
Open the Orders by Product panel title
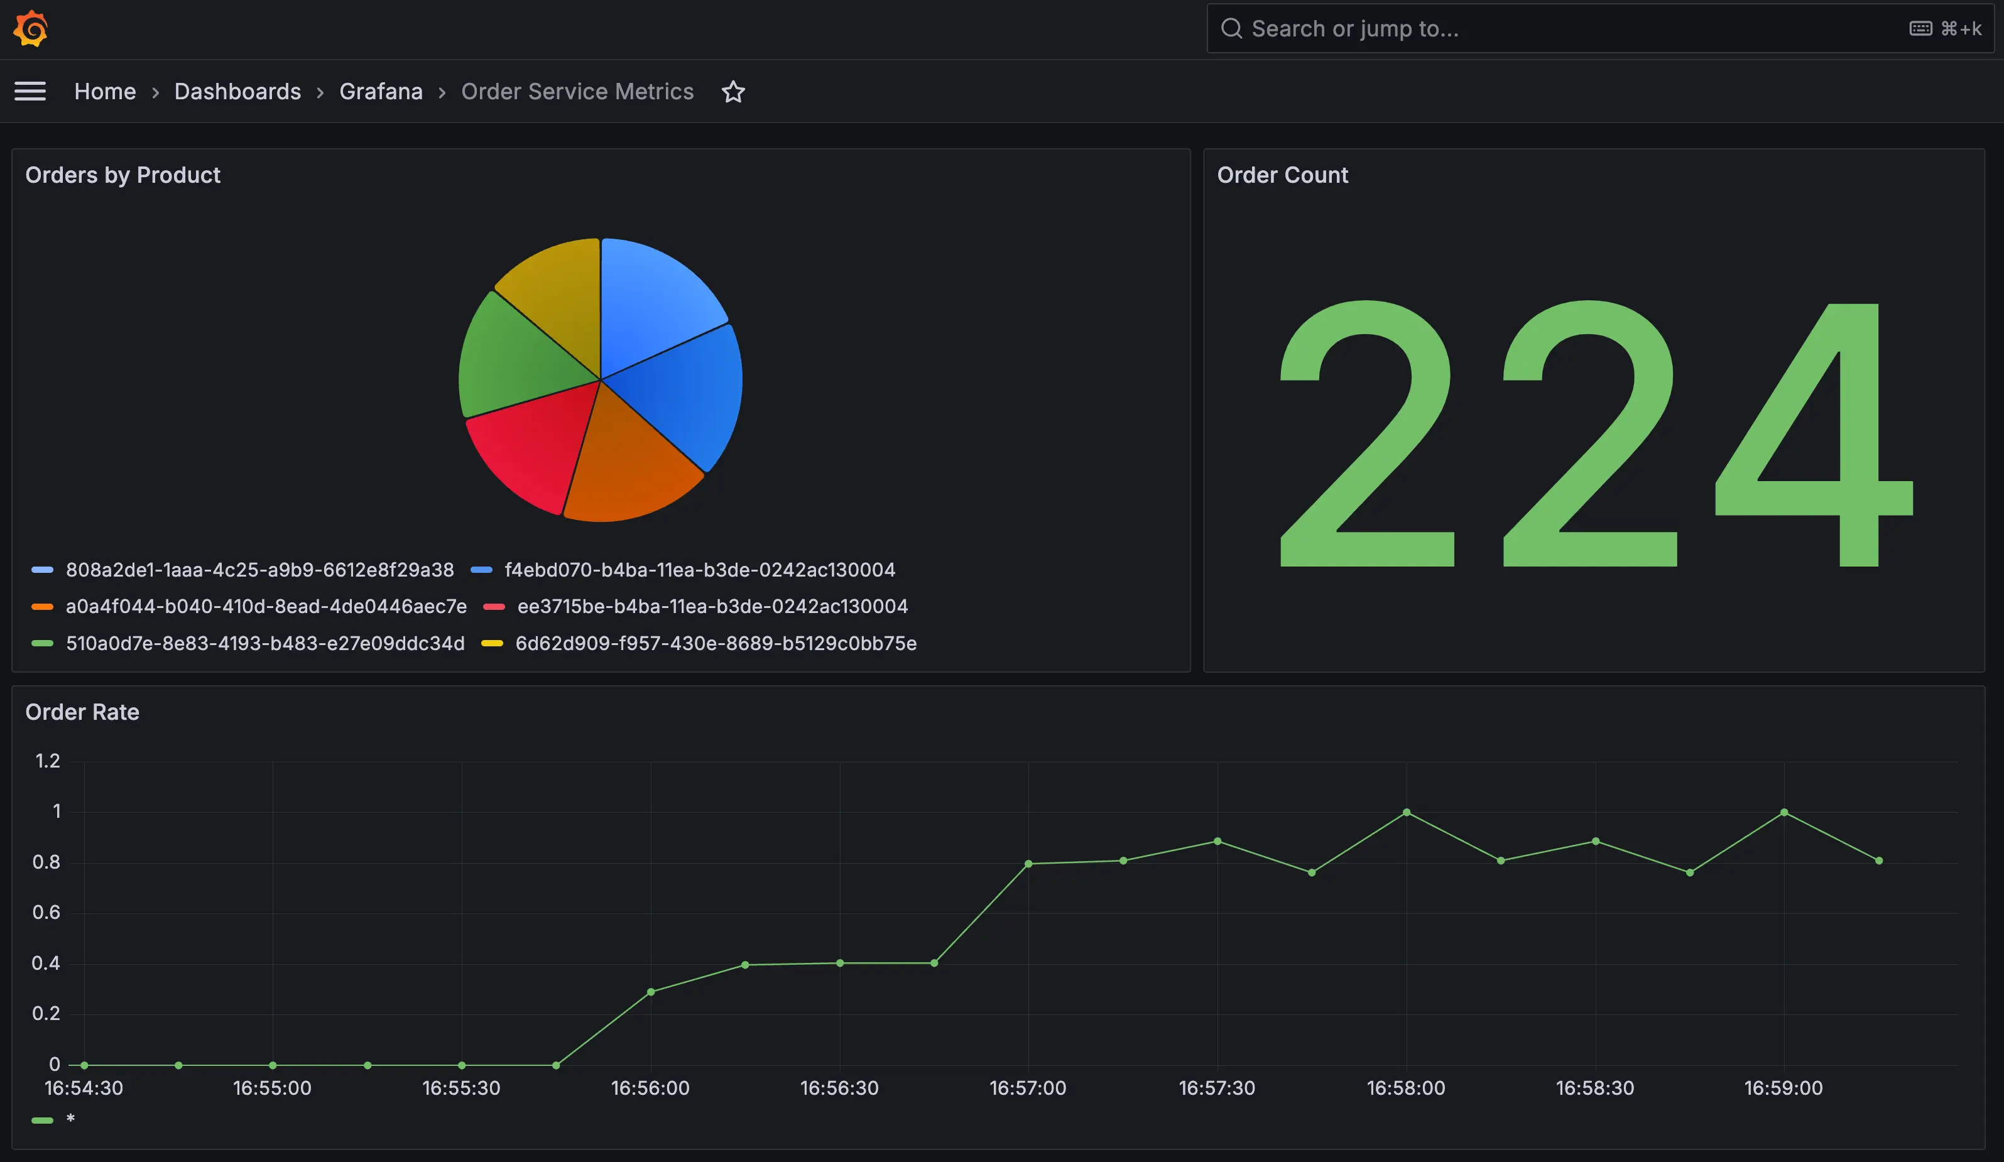click(123, 175)
